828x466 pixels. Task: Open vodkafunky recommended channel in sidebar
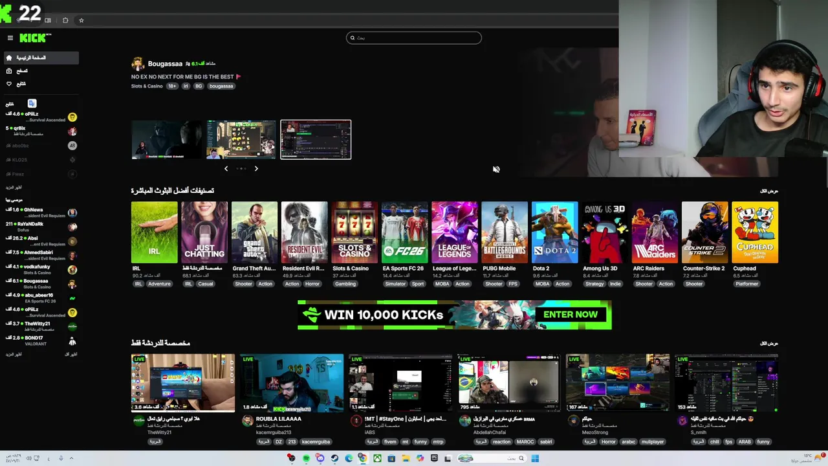[x=40, y=269]
